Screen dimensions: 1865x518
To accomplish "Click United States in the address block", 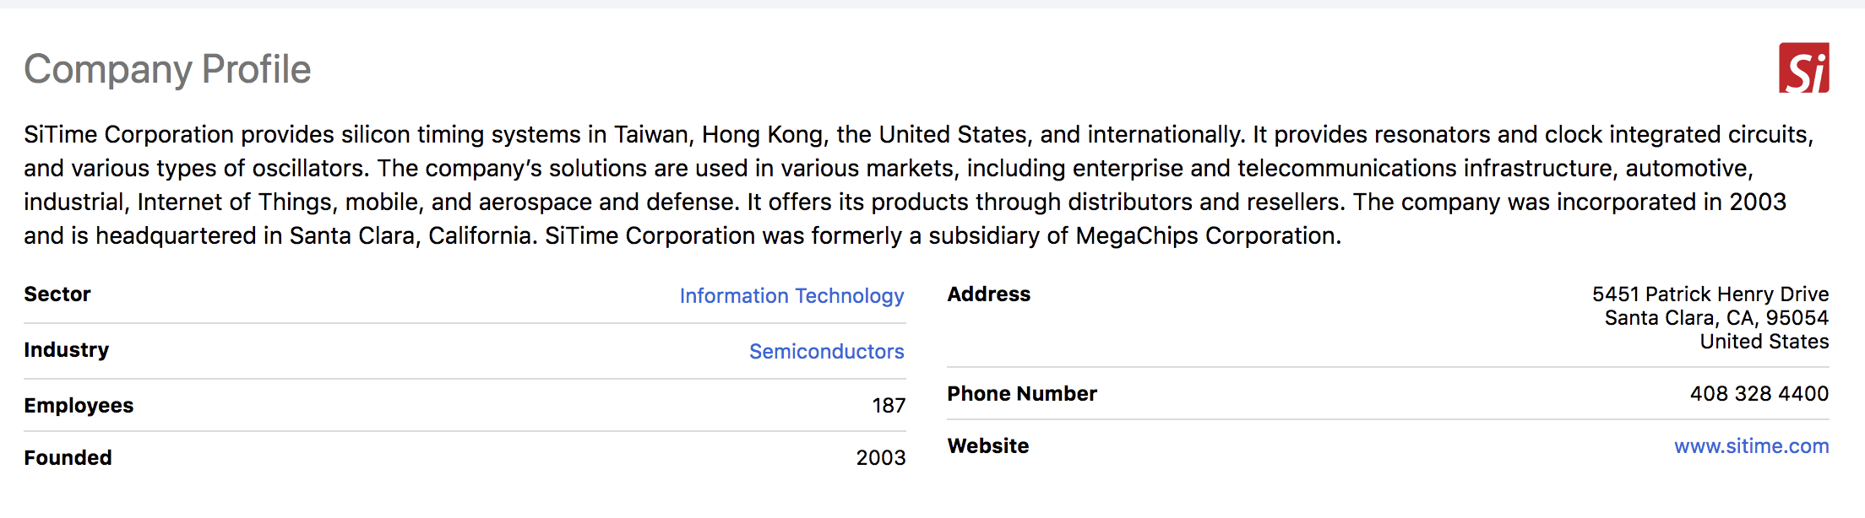I will [1764, 342].
